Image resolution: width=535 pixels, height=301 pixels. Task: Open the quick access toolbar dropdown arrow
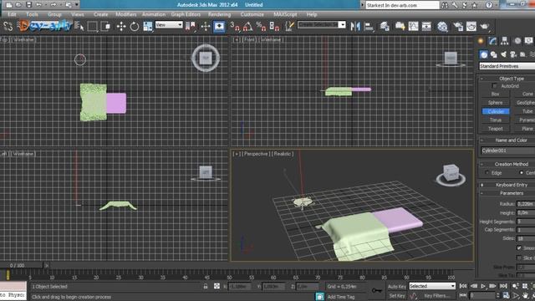[77, 5]
